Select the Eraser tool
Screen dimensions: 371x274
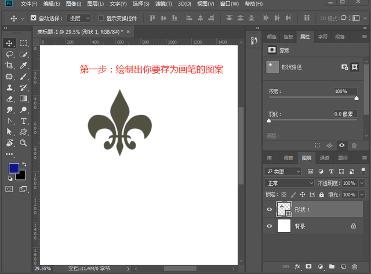click(9, 99)
